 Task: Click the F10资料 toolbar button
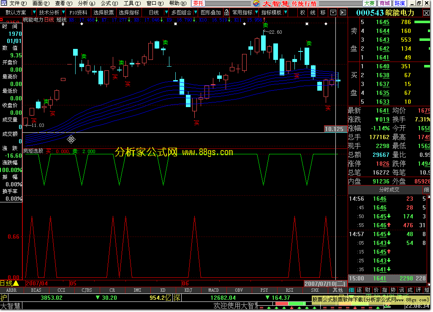78,12
